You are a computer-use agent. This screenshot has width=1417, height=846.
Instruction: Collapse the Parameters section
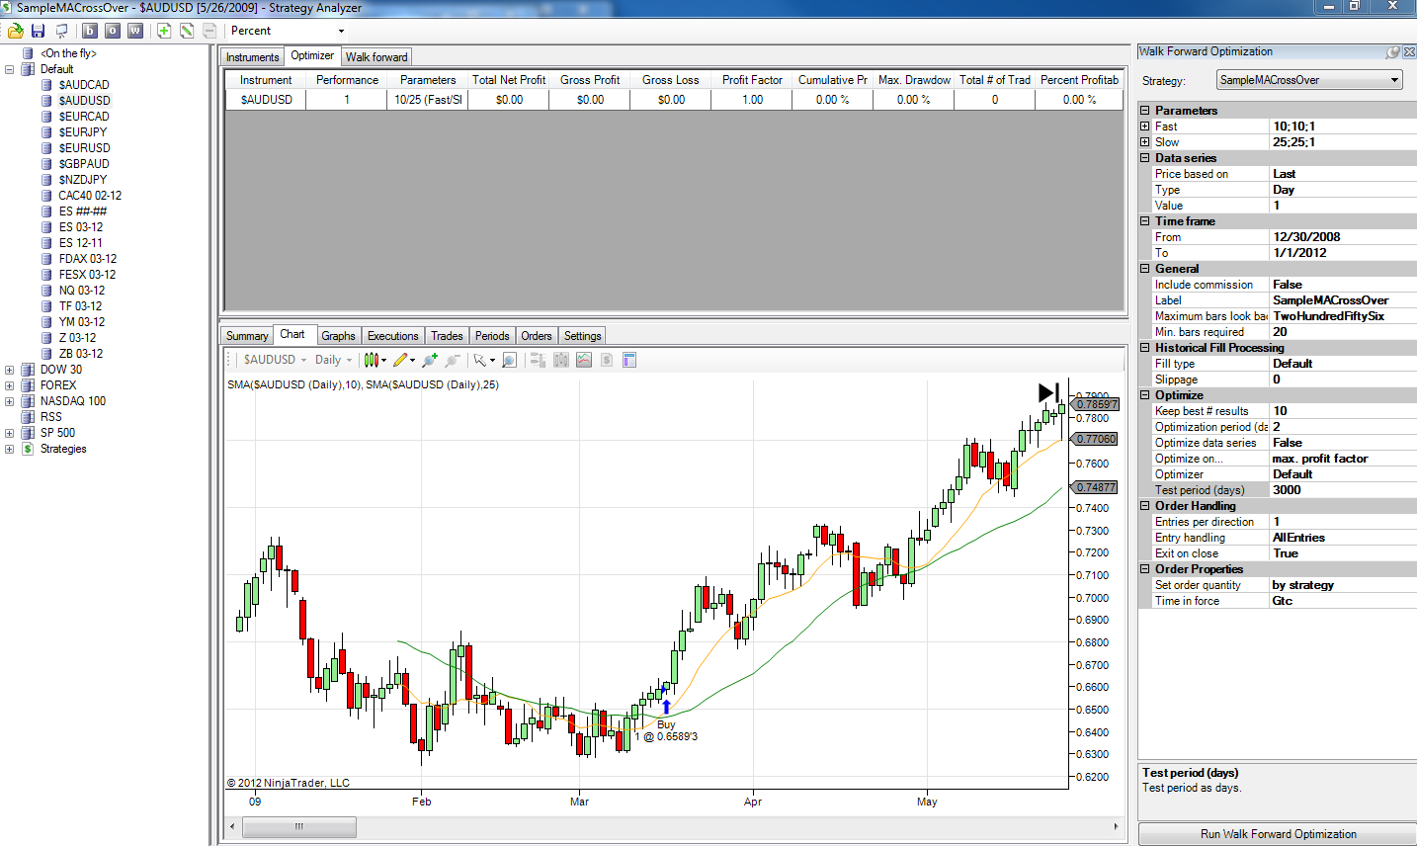[x=1145, y=111]
